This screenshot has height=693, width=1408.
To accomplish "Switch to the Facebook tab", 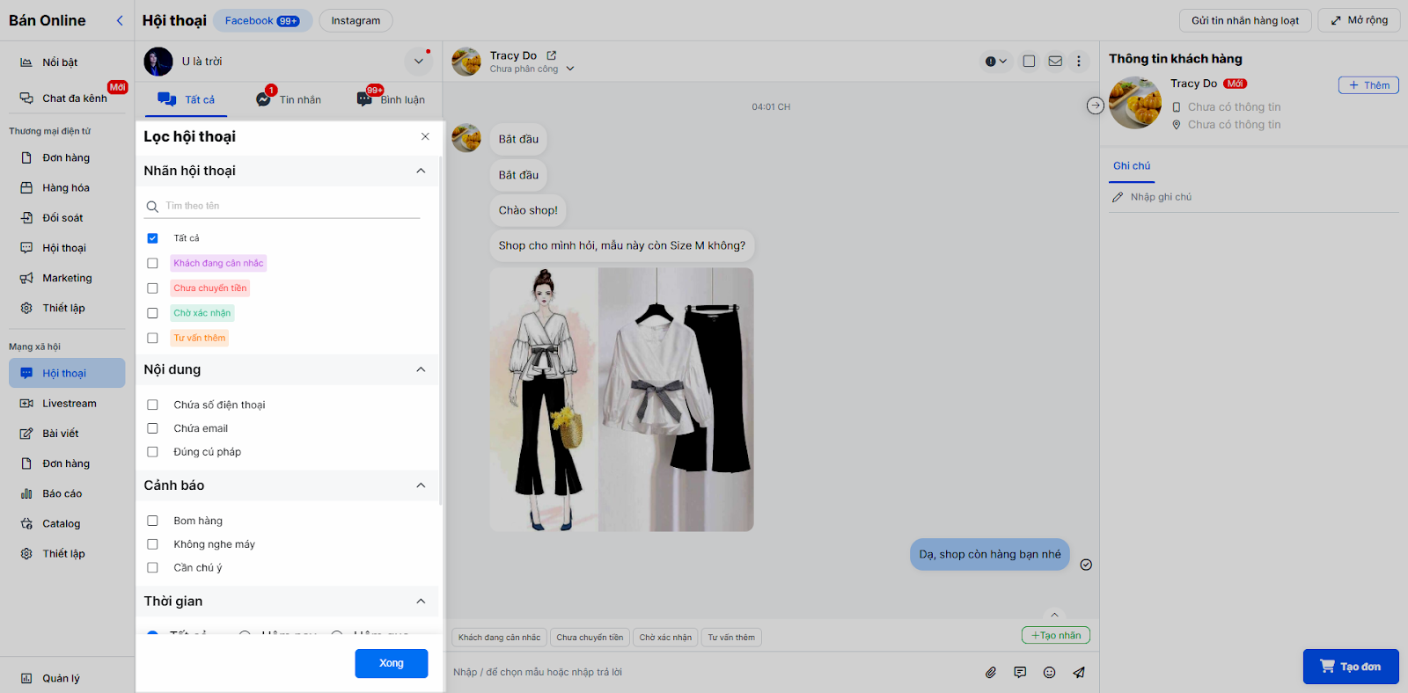I will point(262,20).
